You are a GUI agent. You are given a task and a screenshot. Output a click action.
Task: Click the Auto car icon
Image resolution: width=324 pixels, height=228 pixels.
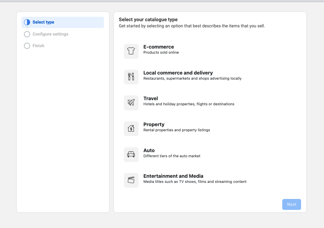[x=131, y=155]
